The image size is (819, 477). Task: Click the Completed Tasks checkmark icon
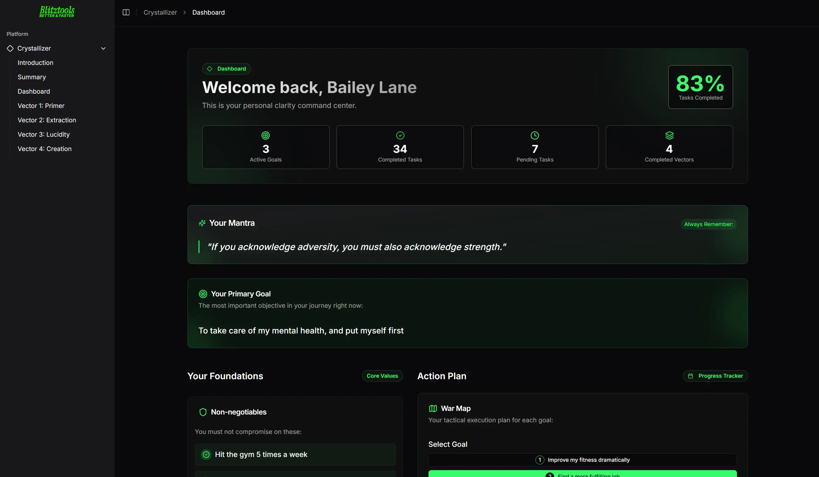(x=400, y=135)
